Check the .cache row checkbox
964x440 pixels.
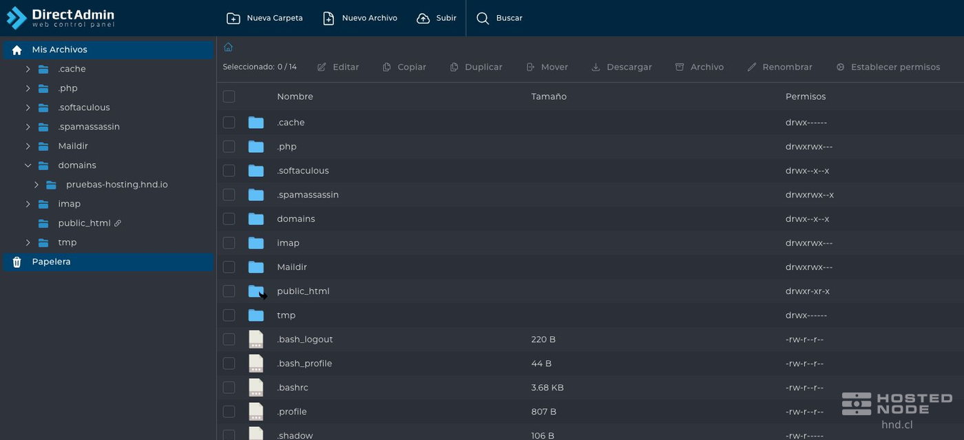[229, 123]
